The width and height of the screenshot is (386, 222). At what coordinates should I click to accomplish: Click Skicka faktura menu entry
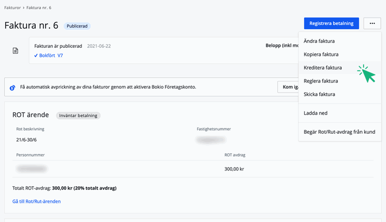(x=319, y=95)
